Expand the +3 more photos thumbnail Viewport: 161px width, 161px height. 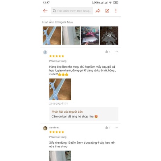pos(109,35)
